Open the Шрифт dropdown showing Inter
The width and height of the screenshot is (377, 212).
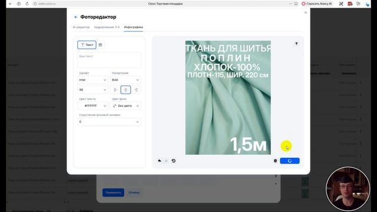click(x=92, y=80)
